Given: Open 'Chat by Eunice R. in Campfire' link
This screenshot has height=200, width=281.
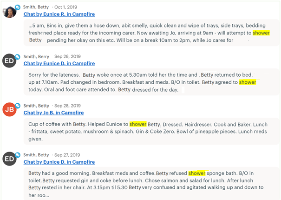Looking at the screenshot, I should [59, 14].
